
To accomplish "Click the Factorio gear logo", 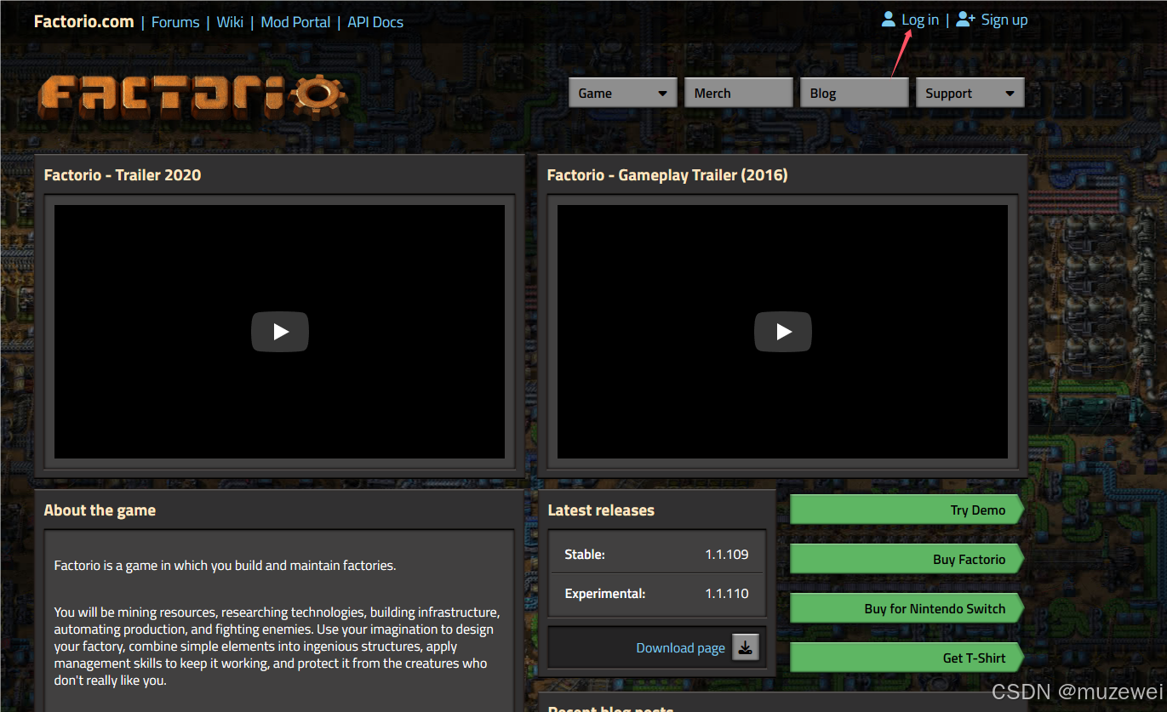I will (193, 96).
